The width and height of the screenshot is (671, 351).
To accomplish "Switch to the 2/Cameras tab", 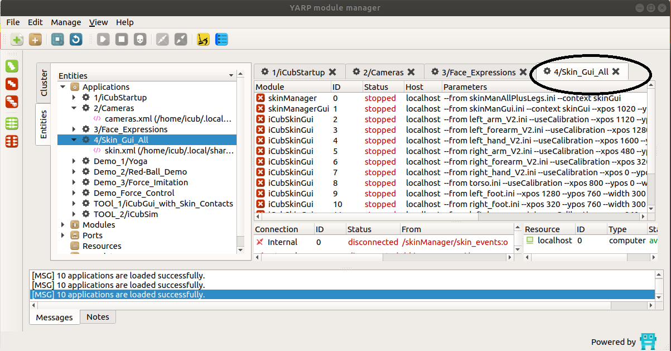I will click(383, 72).
